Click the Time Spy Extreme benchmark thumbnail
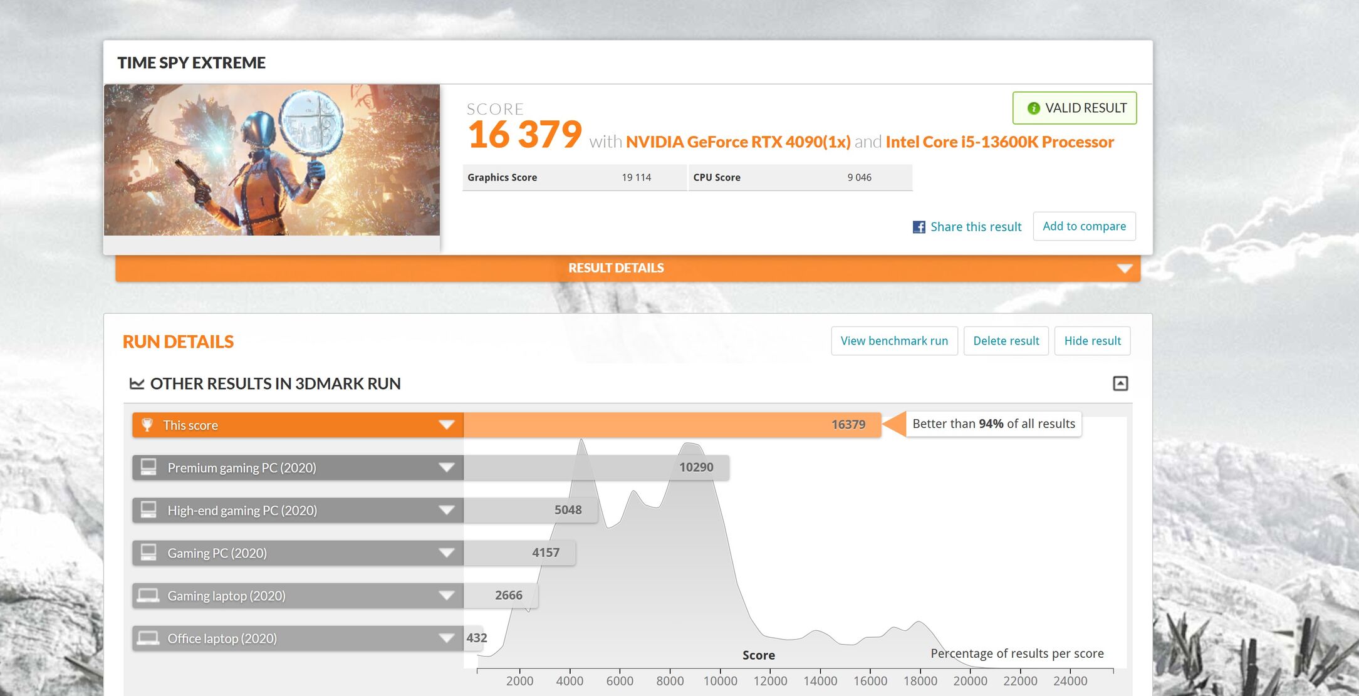This screenshot has height=696, width=1359. tap(272, 160)
